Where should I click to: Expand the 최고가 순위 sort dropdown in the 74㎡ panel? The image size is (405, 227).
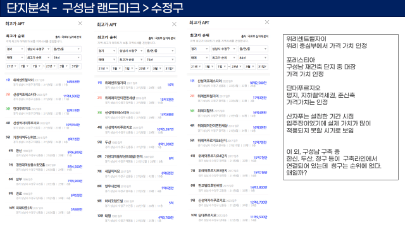click(x=131, y=59)
